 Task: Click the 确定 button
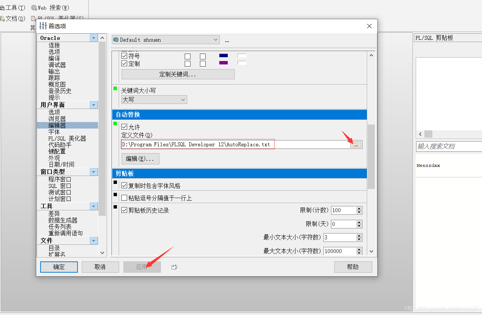[x=59, y=267]
